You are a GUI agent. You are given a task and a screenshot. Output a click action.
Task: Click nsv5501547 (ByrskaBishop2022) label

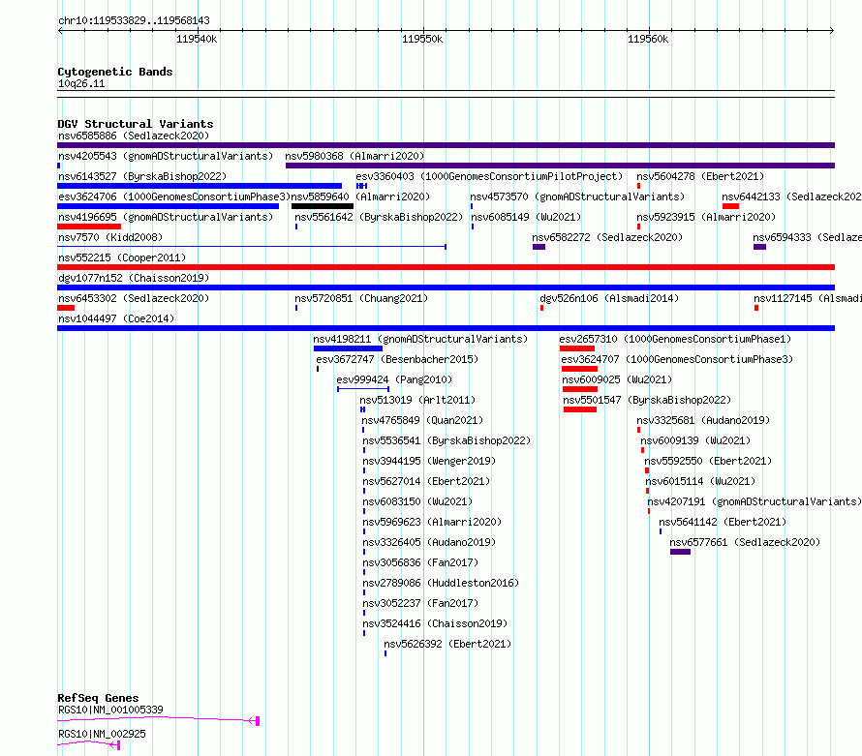click(x=647, y=400)
